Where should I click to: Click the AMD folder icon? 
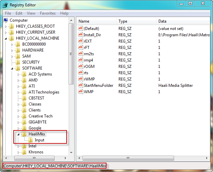pyautogui.click(x=24, y=80)
